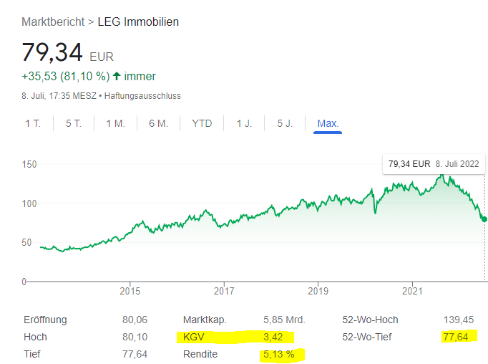Click the 2019 label on the chart axis

coord(318,291)
